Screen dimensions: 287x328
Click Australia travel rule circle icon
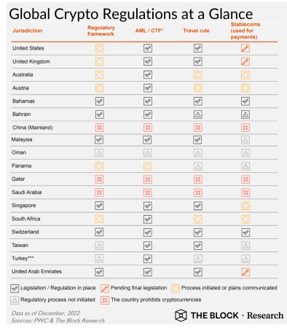198,74
